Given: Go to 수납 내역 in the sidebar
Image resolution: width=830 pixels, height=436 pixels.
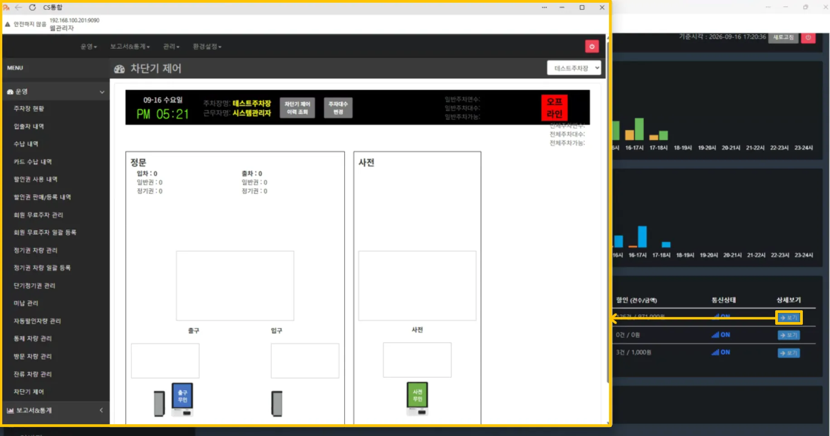Looking at the screenshot, I should pyautogui.click(x=26, y=144).
